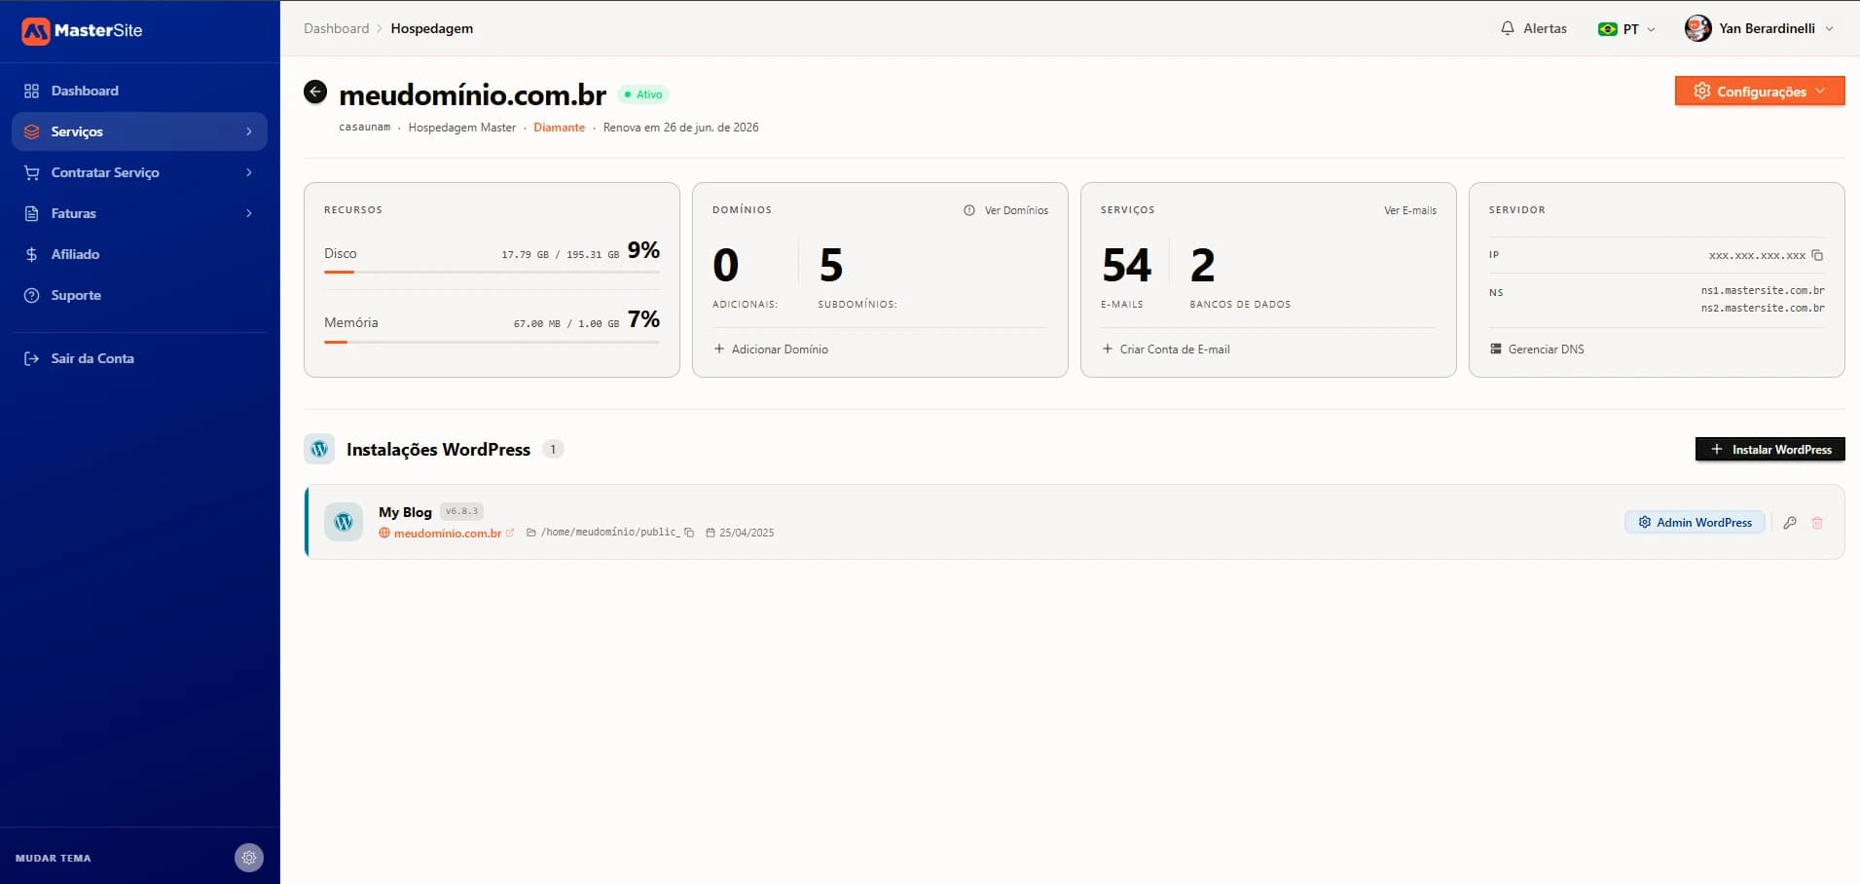This screenshot has height=884, width=1860.
Task: Click the Configurações gear icon
Action: click(x=1702, y=91)
